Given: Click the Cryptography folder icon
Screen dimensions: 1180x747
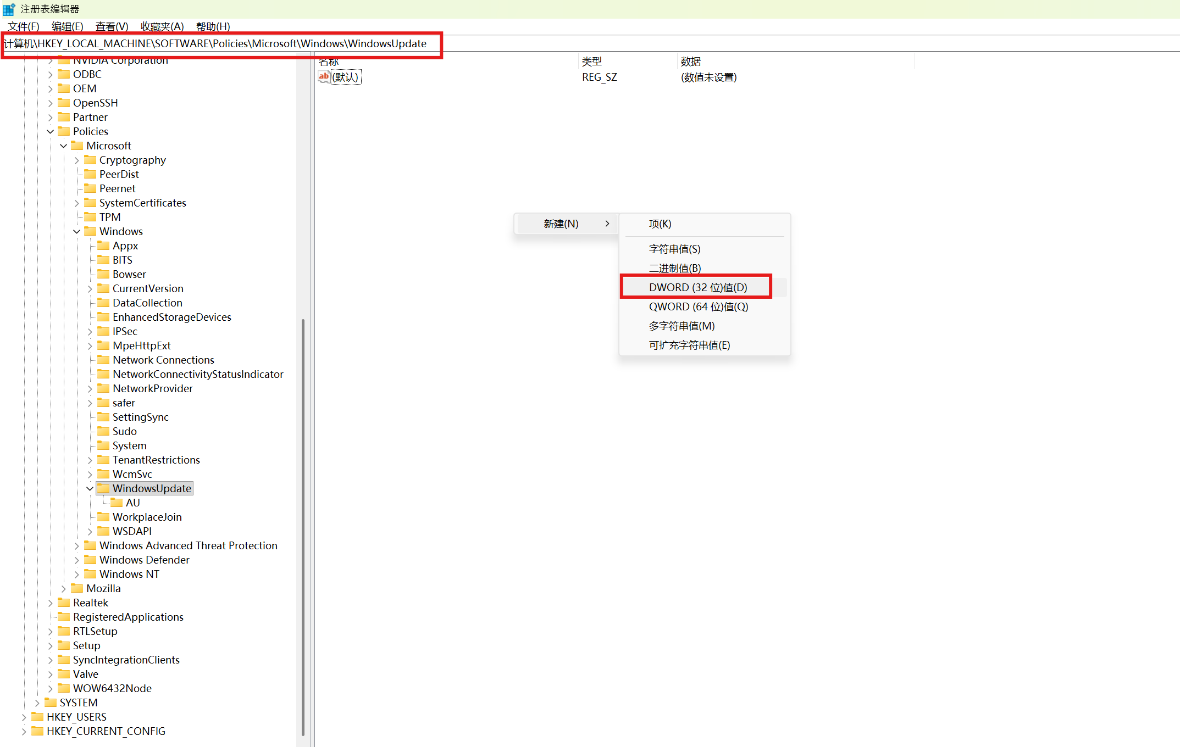Looking at the screenshot, I should click(90, 160).
